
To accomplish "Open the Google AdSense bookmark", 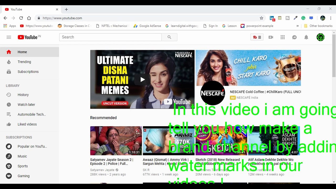I will (x=147, y=26).
